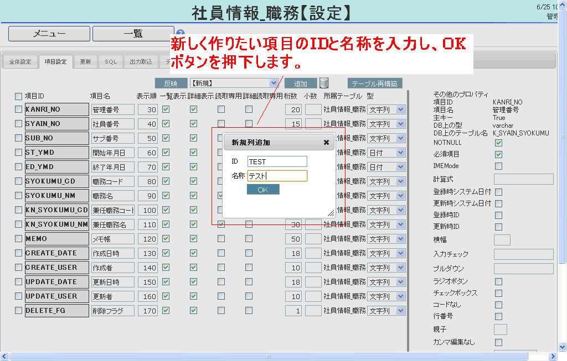
Task: Tick the row checkbox beside SYAIN_NO
Action: [x=19, y=124]
